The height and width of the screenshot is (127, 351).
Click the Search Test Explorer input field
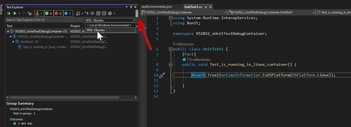coord(44,20)
